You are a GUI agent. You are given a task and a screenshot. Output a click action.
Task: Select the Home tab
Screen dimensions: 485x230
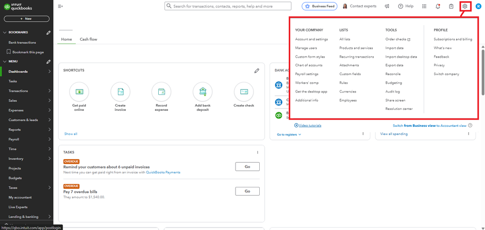(x=67, y=39)
